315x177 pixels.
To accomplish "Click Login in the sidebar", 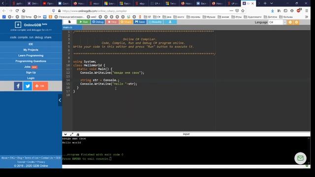I will click(x=31, y=78).
